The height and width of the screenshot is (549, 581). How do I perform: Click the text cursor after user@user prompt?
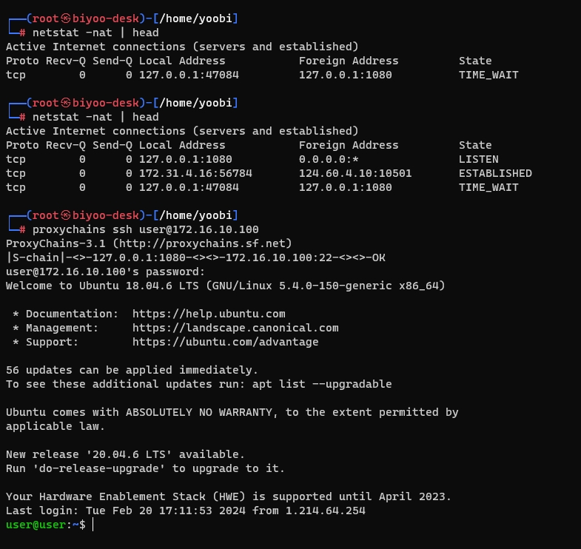tap(93, 525)
